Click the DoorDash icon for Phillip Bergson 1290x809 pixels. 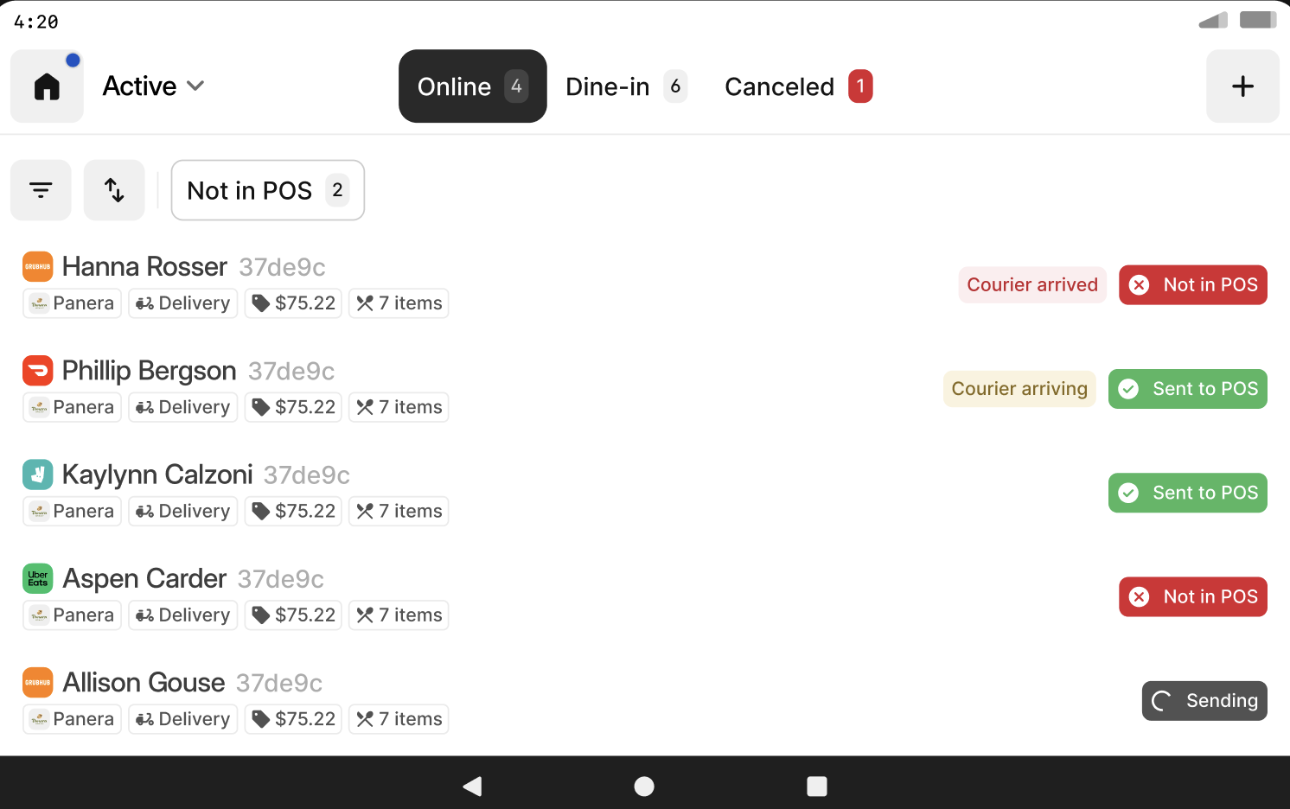pyautogui.click(x=38, y=370)
